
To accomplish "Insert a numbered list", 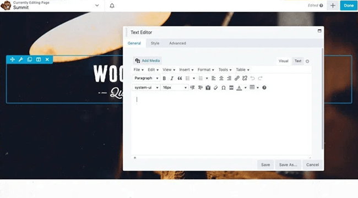I will (200, 78).
